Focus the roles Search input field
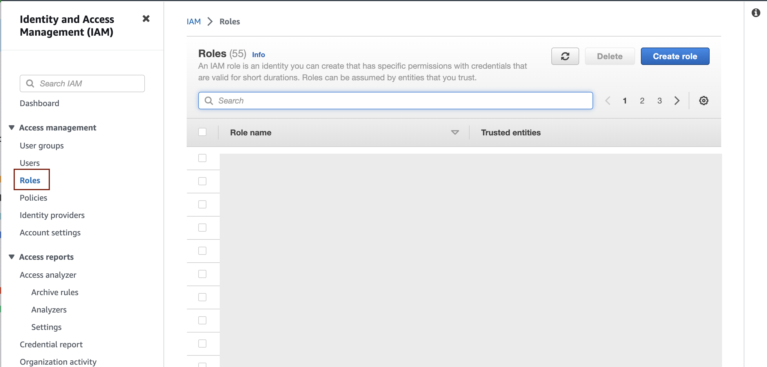The height and width of the screenshot is (367, 767). (395, 101)
